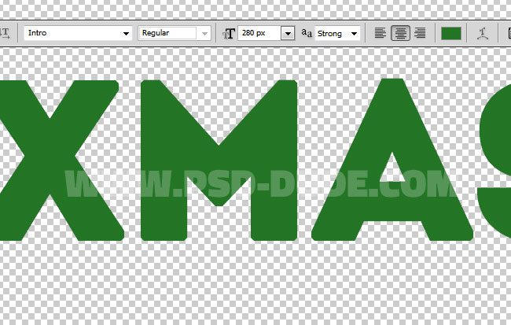Expand the font size dropdown arrow
Screen dimensions: 511x325
pos(288,33)
